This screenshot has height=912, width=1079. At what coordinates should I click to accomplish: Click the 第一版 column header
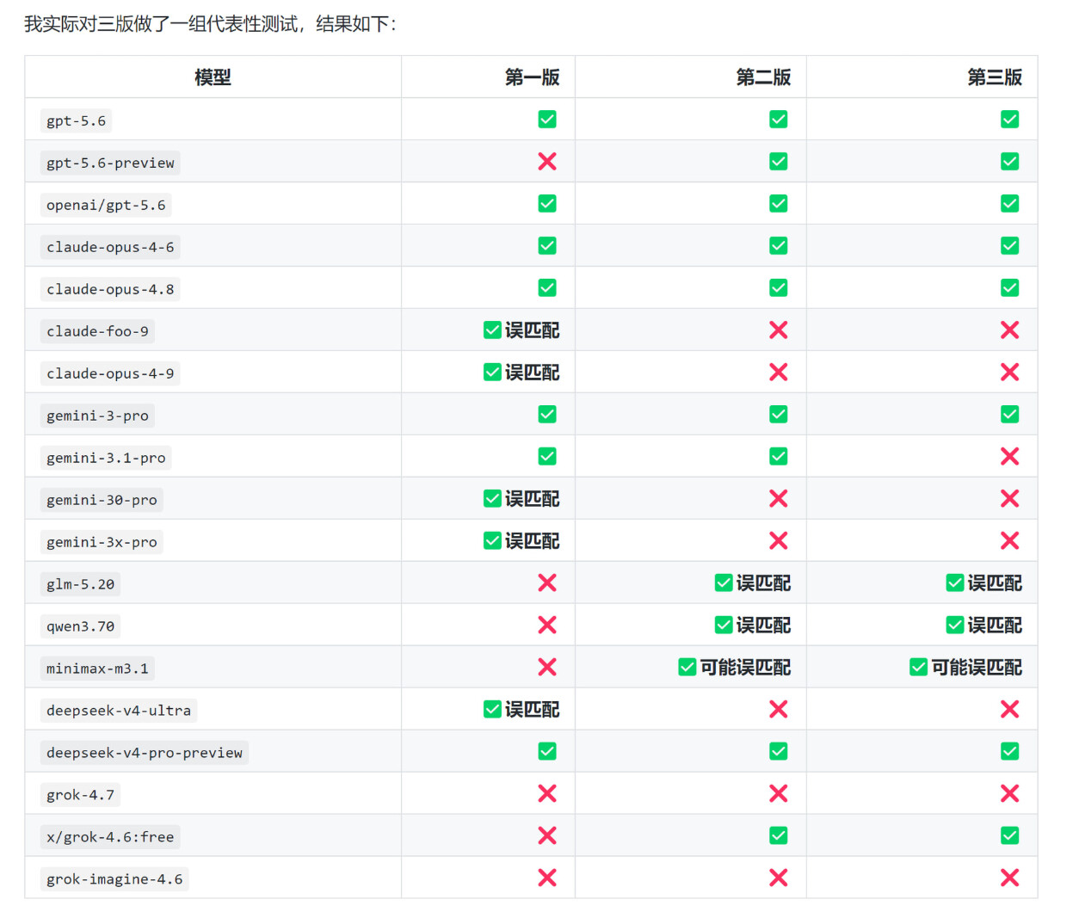point(533,77)
